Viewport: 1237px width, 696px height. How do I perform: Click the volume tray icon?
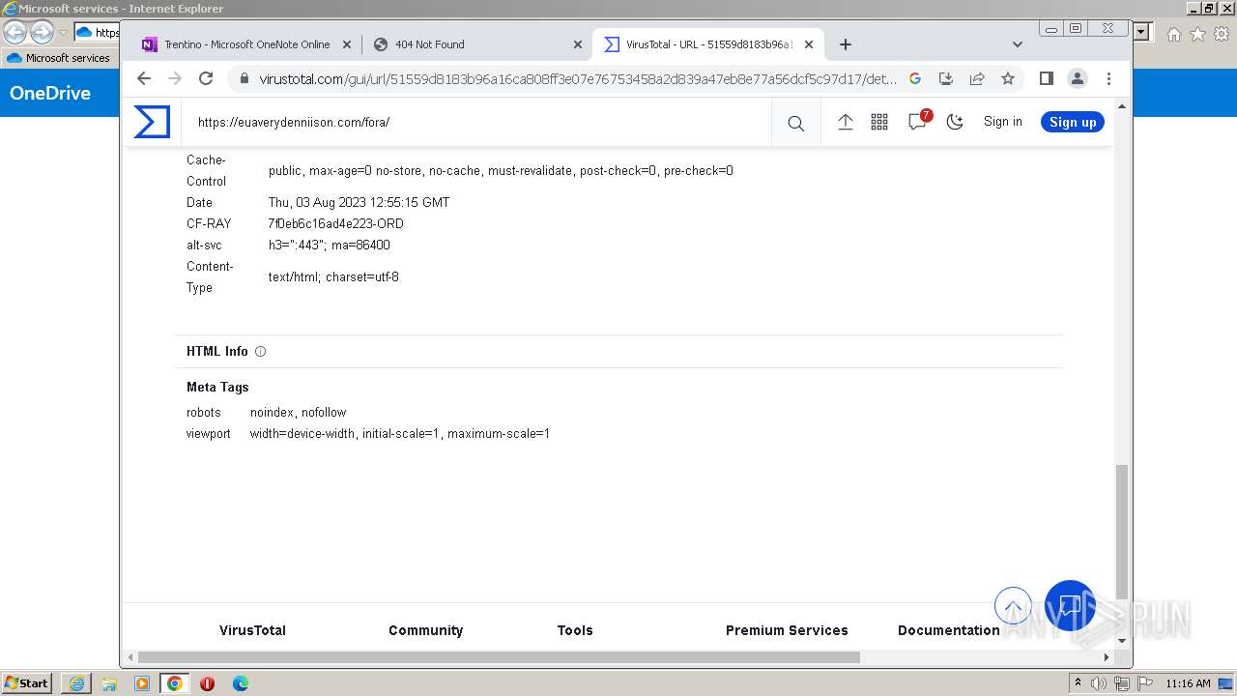point(1099,683)
